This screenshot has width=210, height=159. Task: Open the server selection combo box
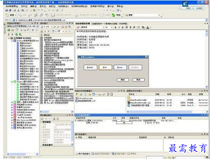click(37, 26)
